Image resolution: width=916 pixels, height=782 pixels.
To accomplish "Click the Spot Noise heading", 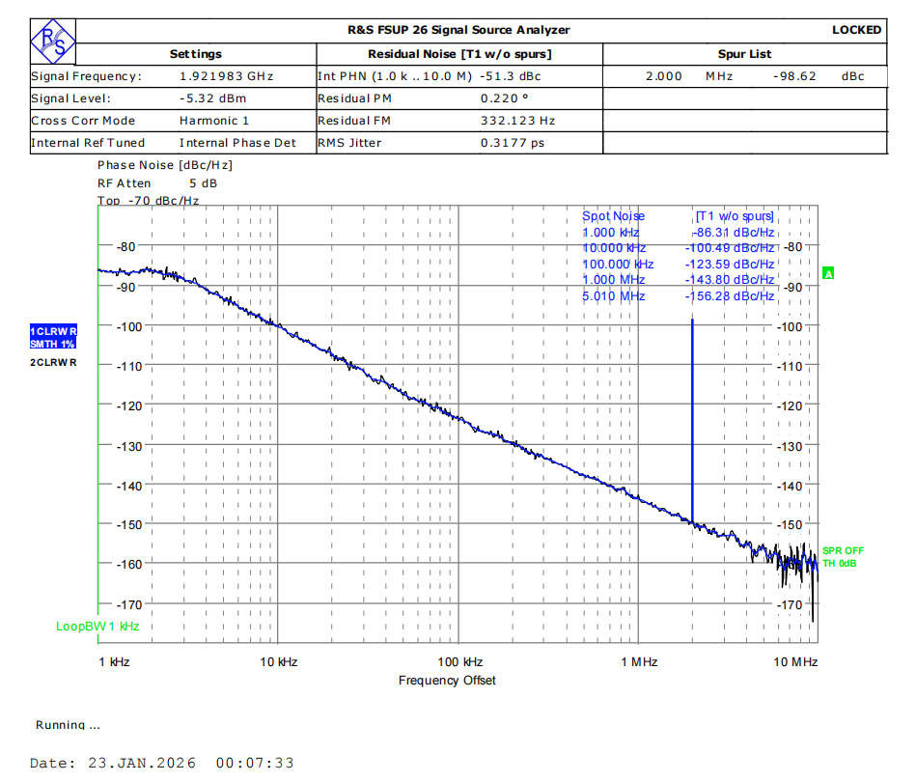I will [x=613, y=216].
